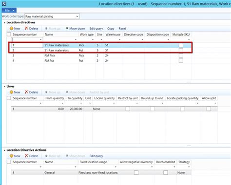Click the application window icon in title bar

pyautogui.click(x=4, y=3)
